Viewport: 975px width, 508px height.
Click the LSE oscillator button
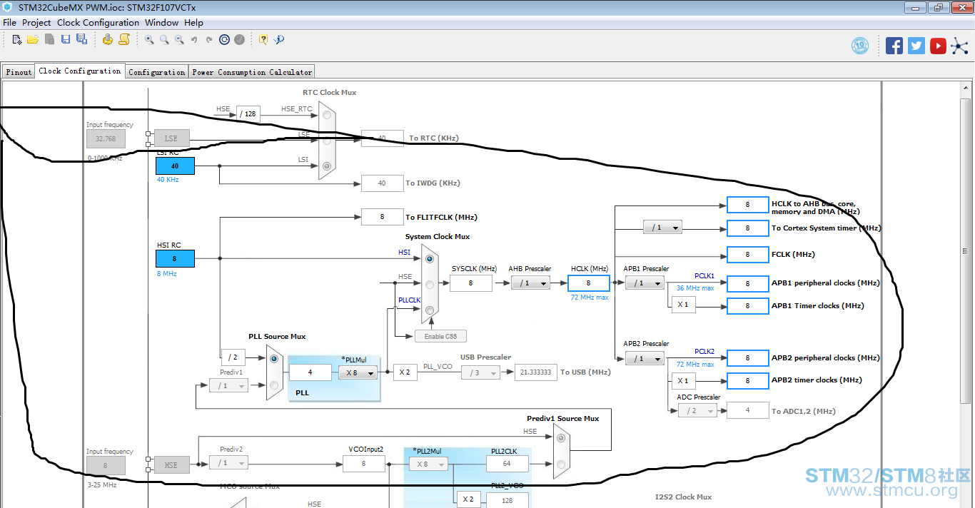point(171,138)
